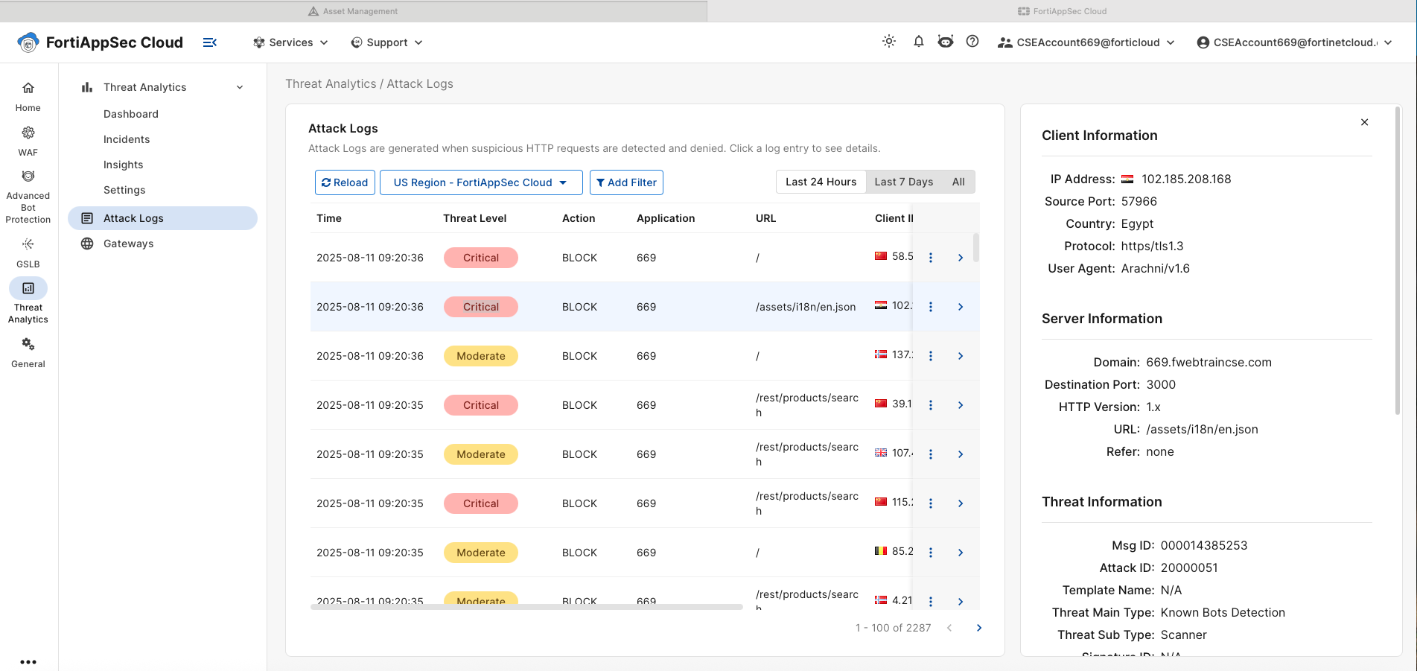Click the Add Filter button
Viewport: 1417px width, 671px height.
tap(626, 182)
